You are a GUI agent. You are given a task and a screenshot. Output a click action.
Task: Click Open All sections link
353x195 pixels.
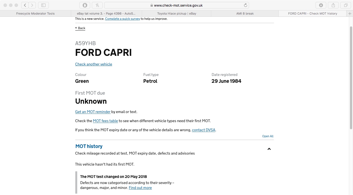pyautogui.click(x=268, y=136)
